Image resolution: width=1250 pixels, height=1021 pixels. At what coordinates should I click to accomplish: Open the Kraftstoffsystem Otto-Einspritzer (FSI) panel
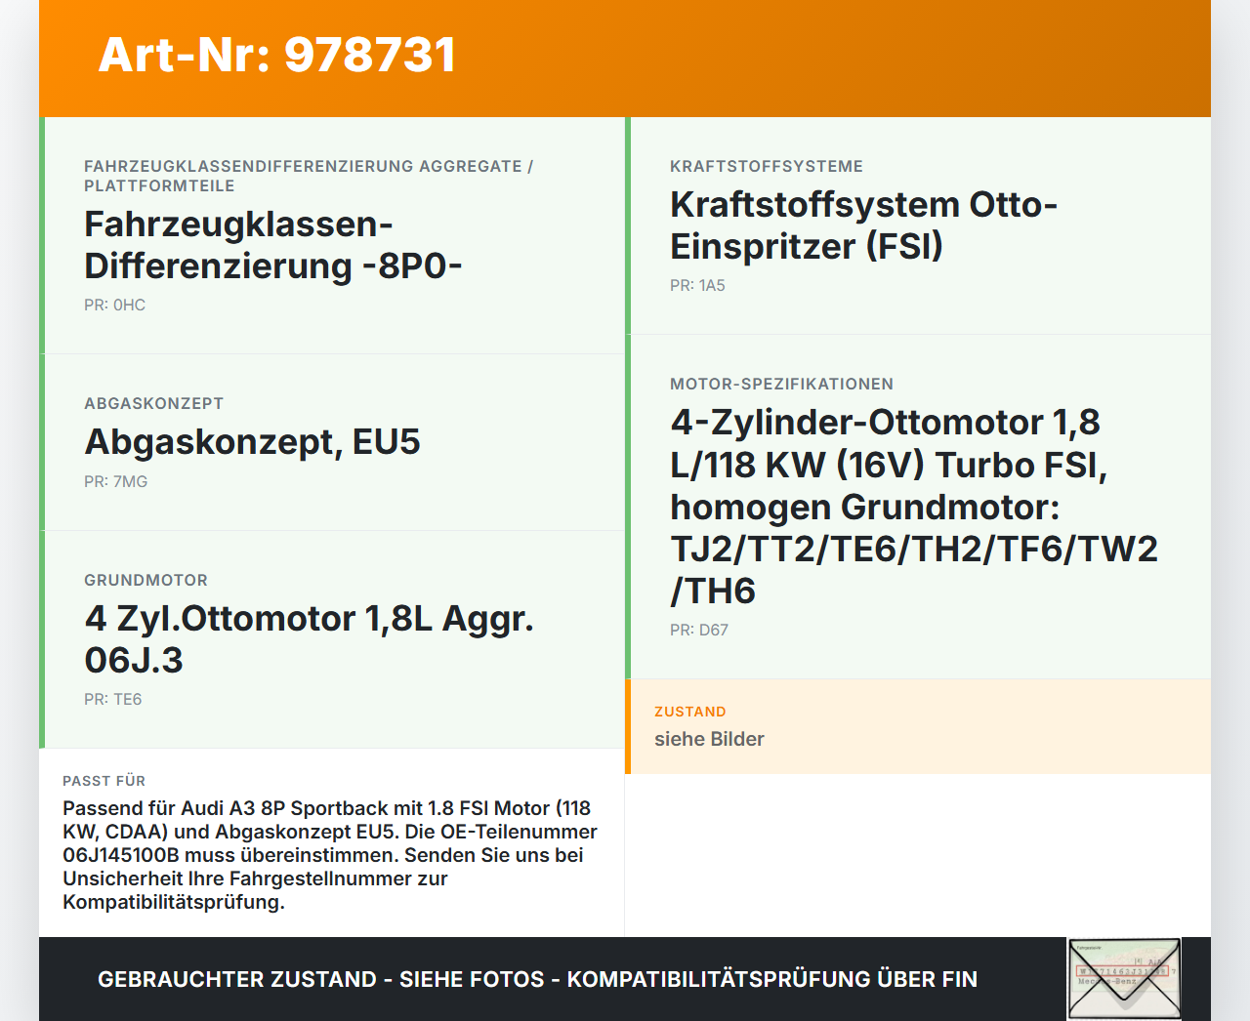point(918,225)
